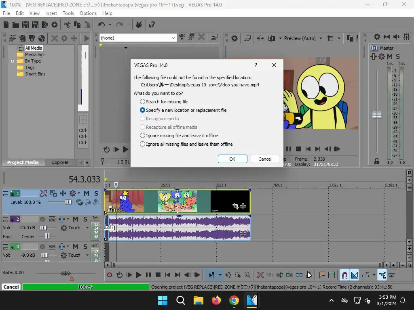Click the Copy icon in toolbar
Image resolution: width=414 pixels, height=310 pixels.
point(77,25)
